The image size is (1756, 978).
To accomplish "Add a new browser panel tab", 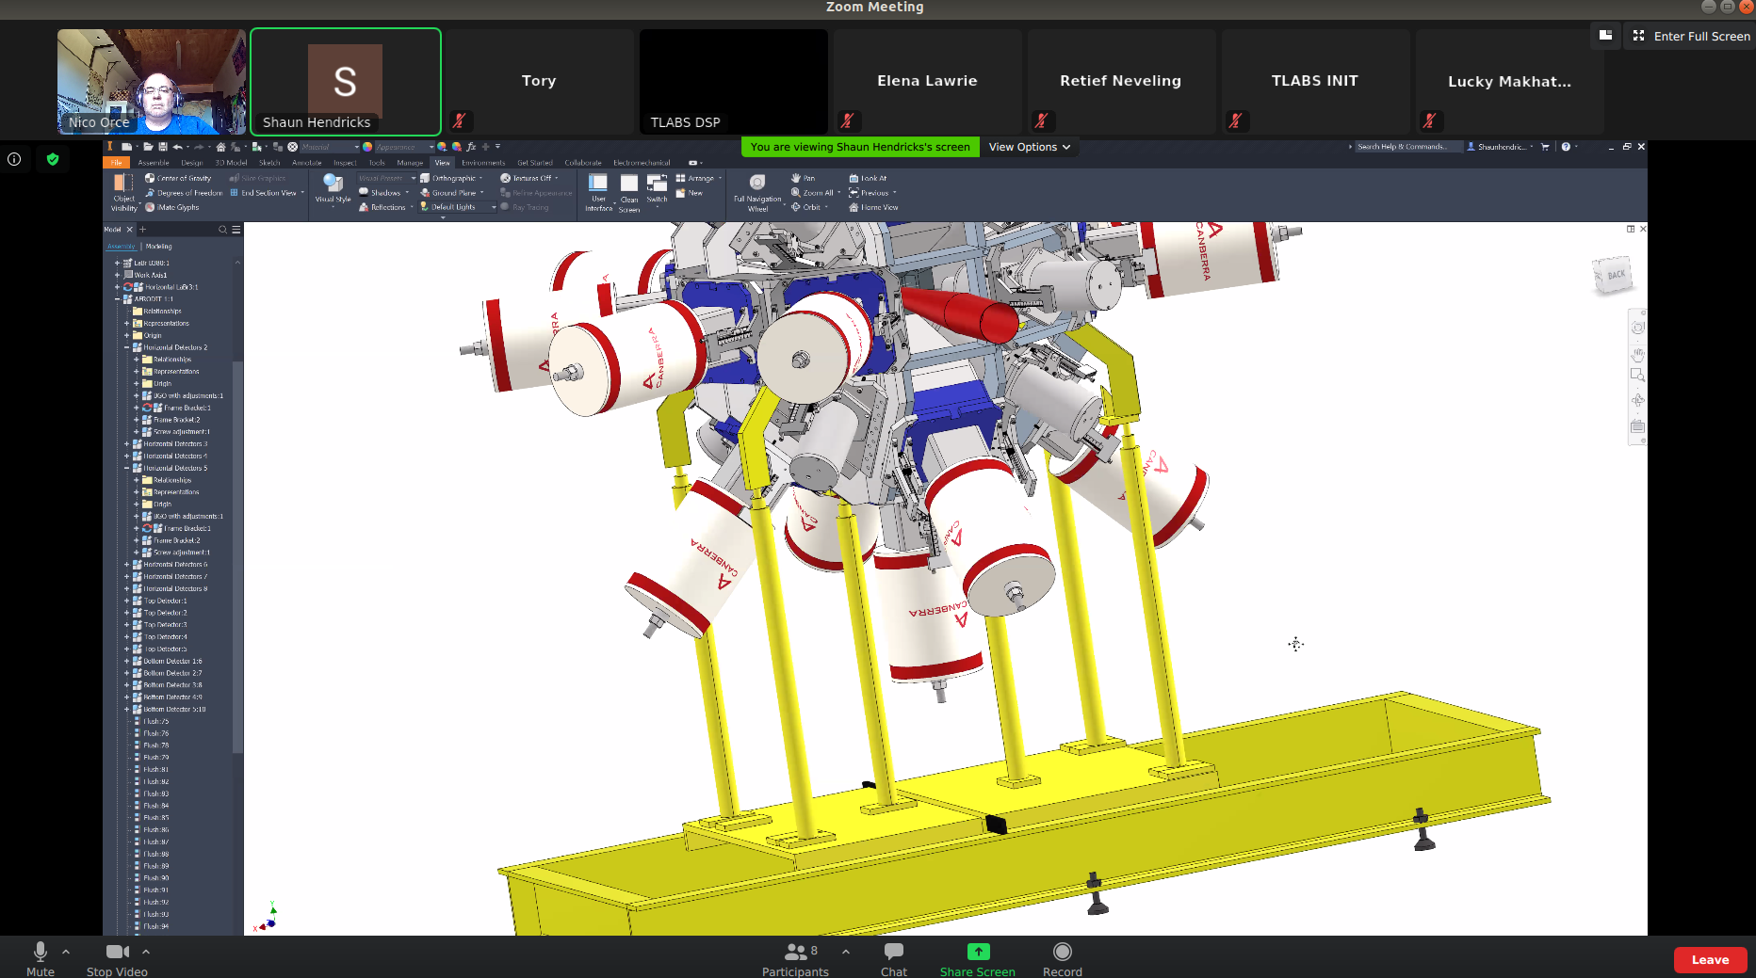I will [x=143, y=230].
